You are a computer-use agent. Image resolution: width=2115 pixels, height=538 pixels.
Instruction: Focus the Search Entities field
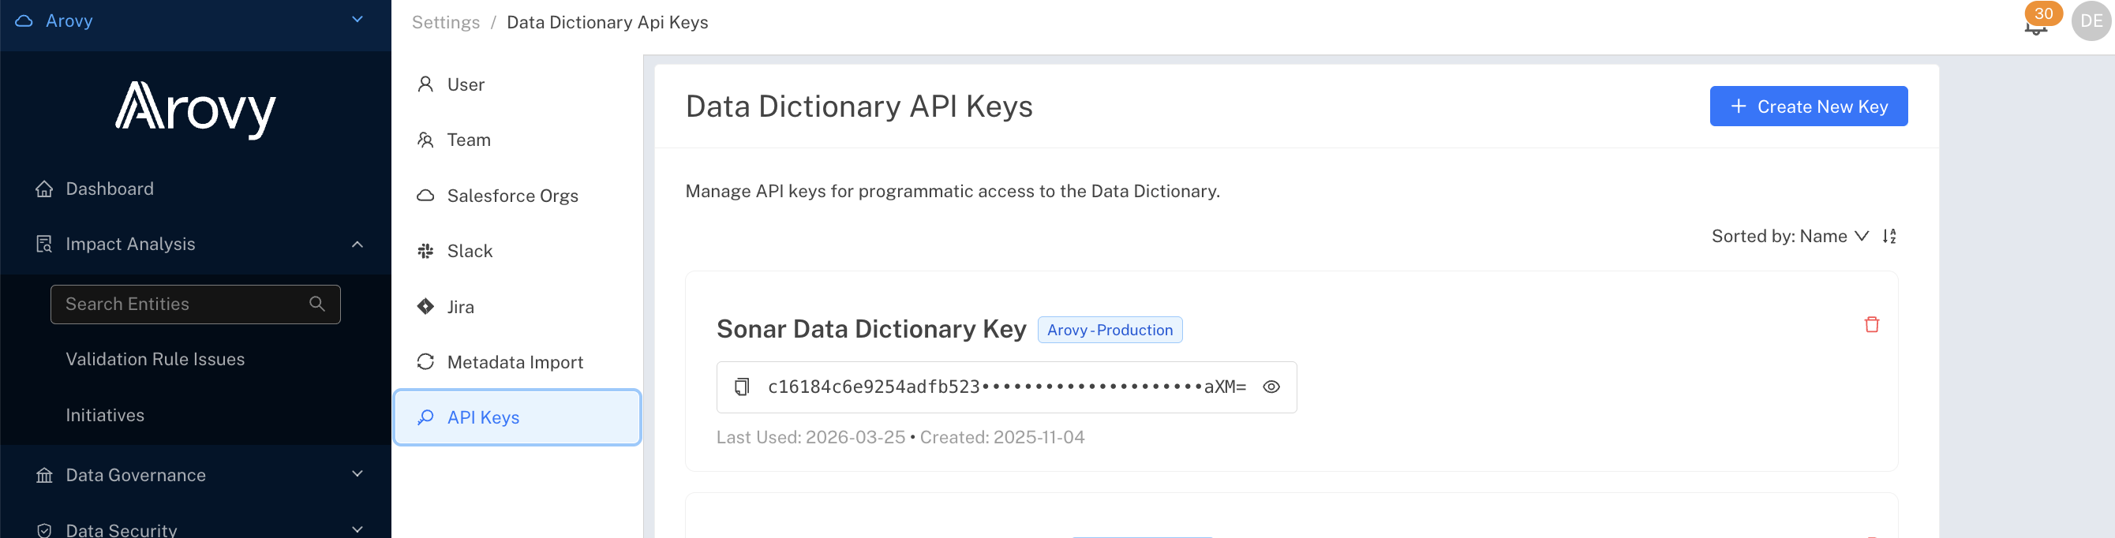(x=196, y=304)
